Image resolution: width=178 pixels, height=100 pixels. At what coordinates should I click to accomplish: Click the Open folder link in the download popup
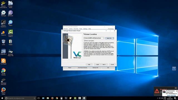(x=173, y=95)
